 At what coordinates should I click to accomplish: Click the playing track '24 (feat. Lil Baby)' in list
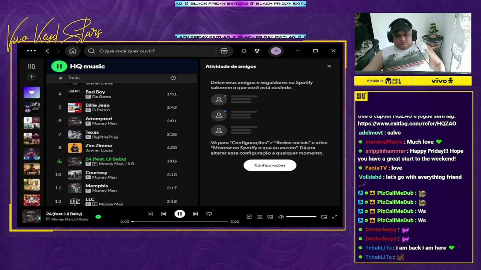coord(106,159)
